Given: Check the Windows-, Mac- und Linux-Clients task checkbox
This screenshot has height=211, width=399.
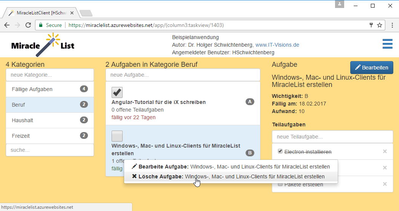Looking at the screenshot, I should (117, 136).
